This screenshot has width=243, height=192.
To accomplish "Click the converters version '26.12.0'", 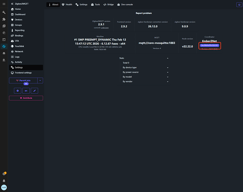I will click(x=153, y=26).
